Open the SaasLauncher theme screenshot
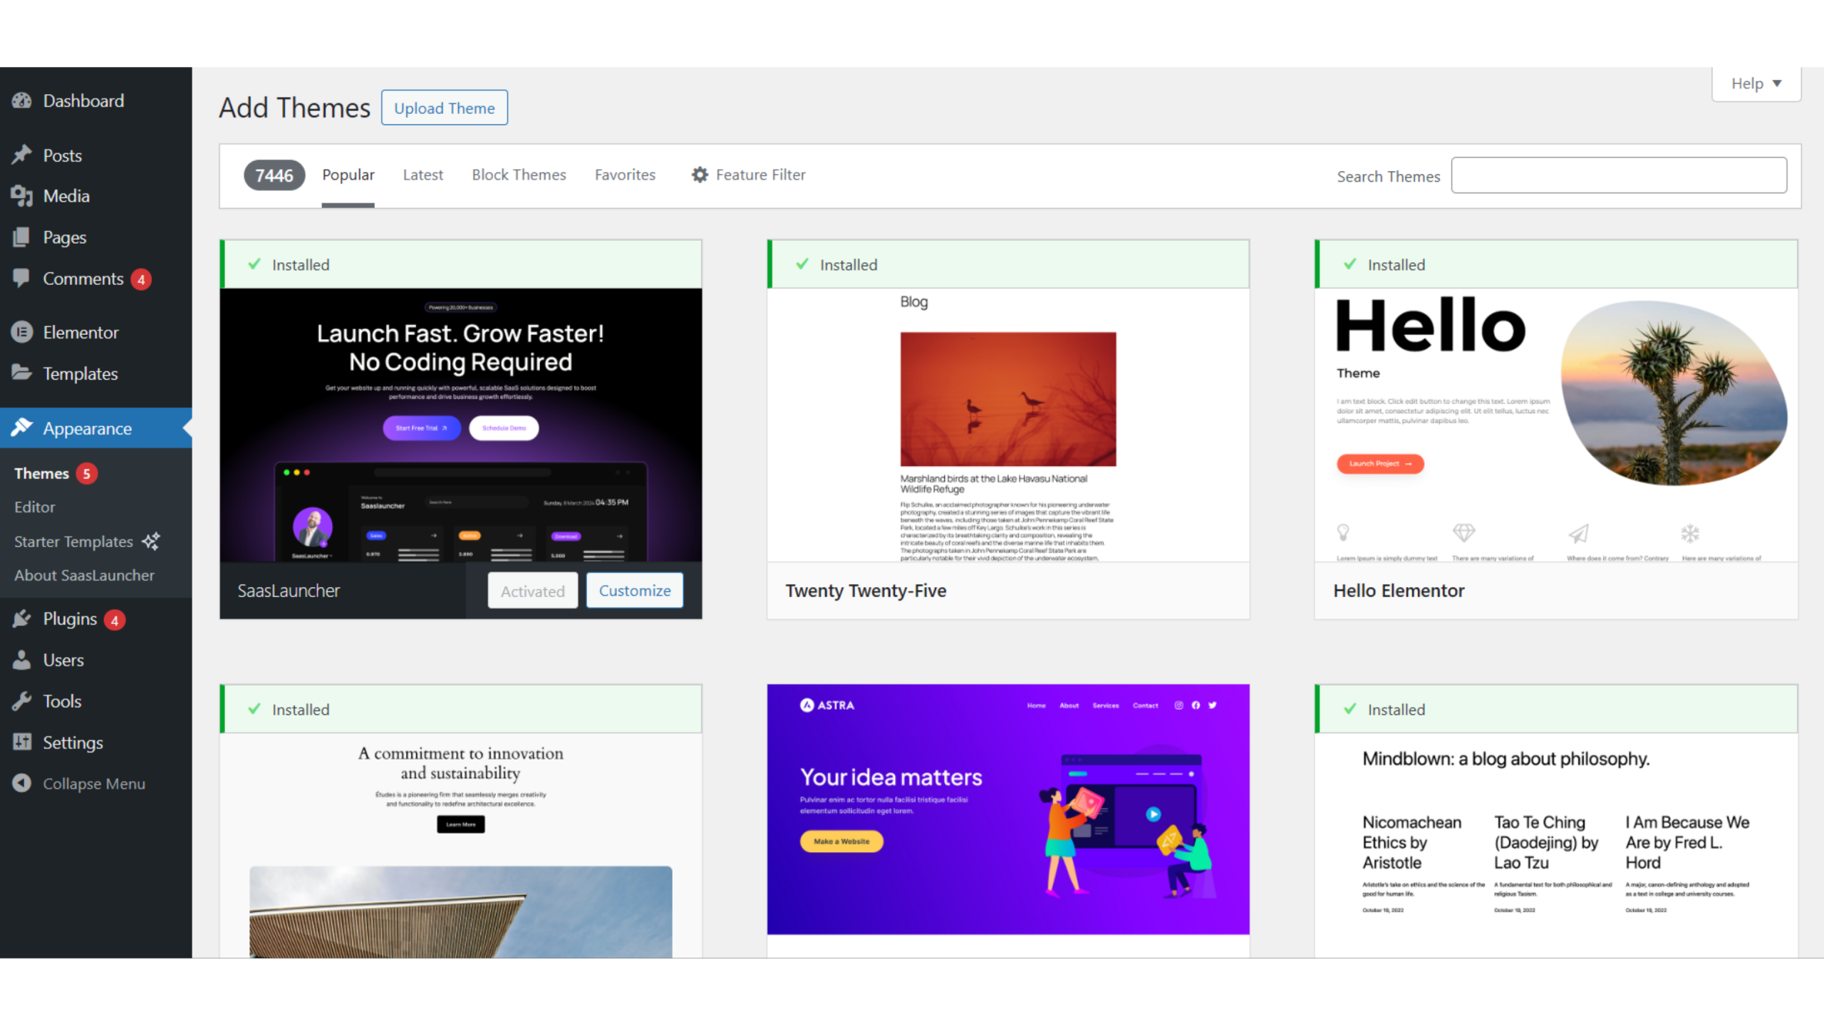The image size is (1824, 1026). (x=460, y=425)
